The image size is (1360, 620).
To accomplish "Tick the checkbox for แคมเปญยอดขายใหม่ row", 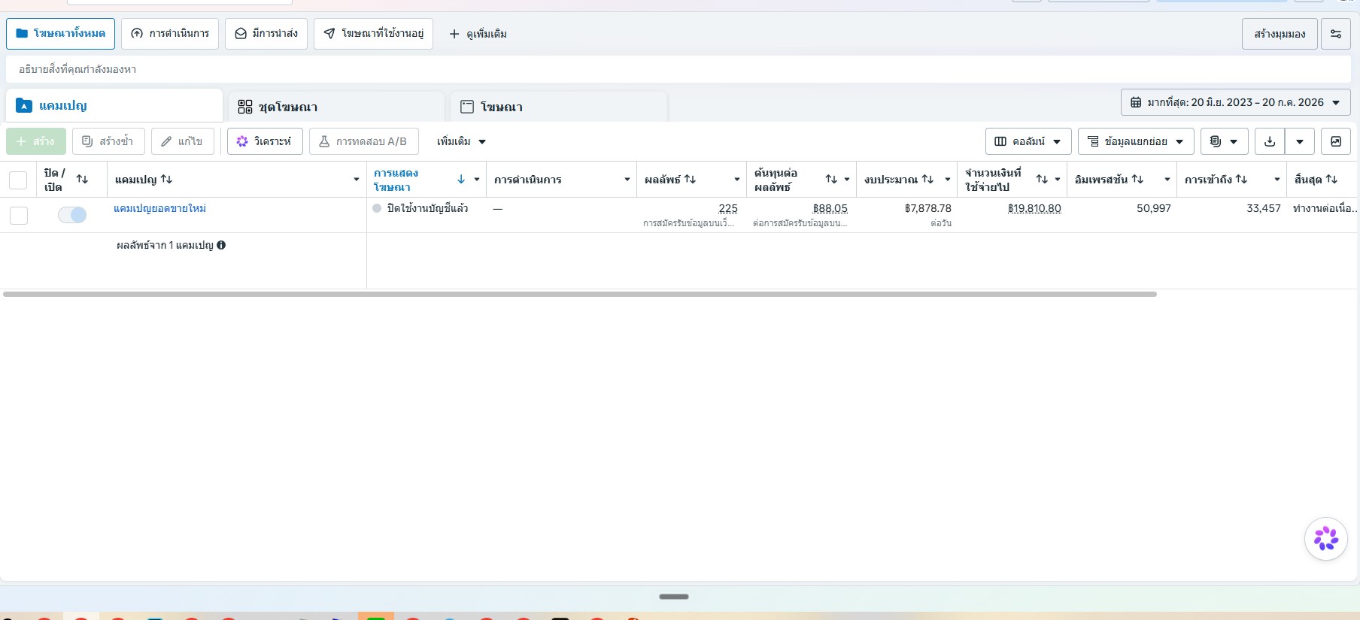I will [x=19, y=216].
